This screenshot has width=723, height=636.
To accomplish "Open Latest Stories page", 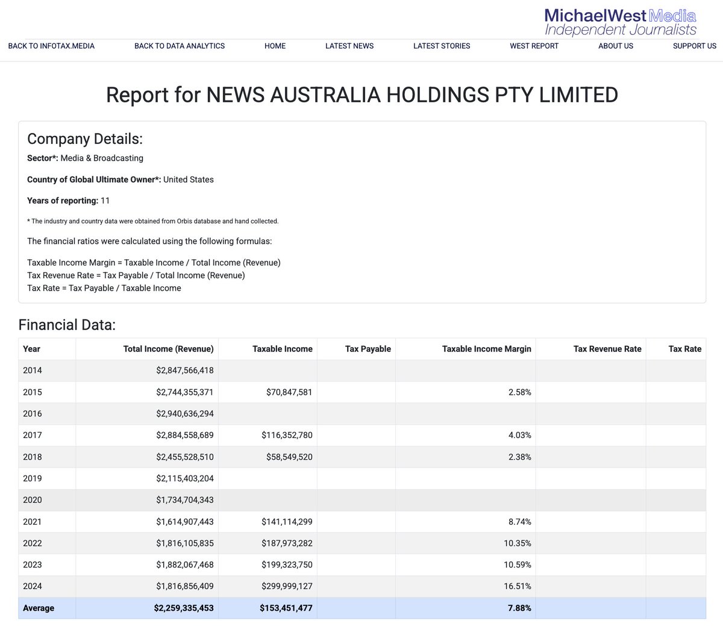I will coord(442,46).
